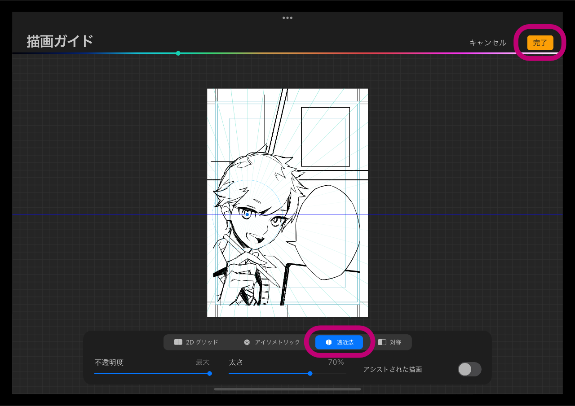575x406 pixels.
Task: Select the 遠近法 perspective tab
Action: click(x=339, y=342)
